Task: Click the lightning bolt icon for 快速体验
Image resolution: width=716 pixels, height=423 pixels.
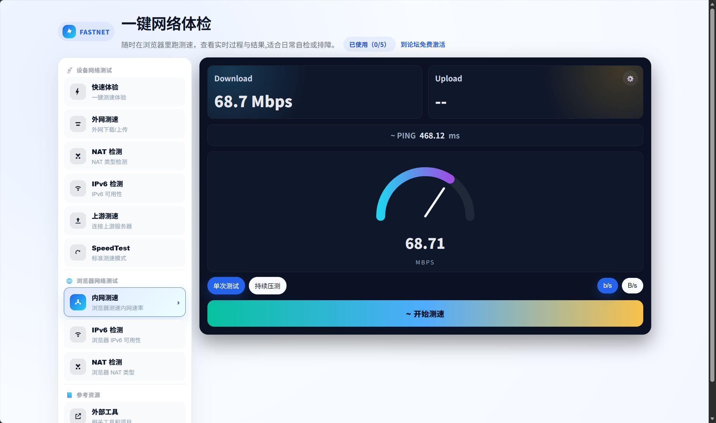Action: pyautogui.click(x=78, y=92)
